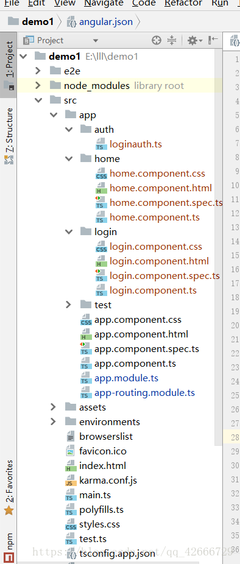Click the e2e folder icon
Viewport: 240px width, 564px height.
click(55, 71)
